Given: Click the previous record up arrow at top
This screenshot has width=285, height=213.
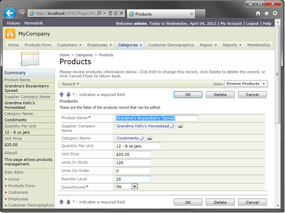Looking at the screenshot, I should tap(61, 94).
